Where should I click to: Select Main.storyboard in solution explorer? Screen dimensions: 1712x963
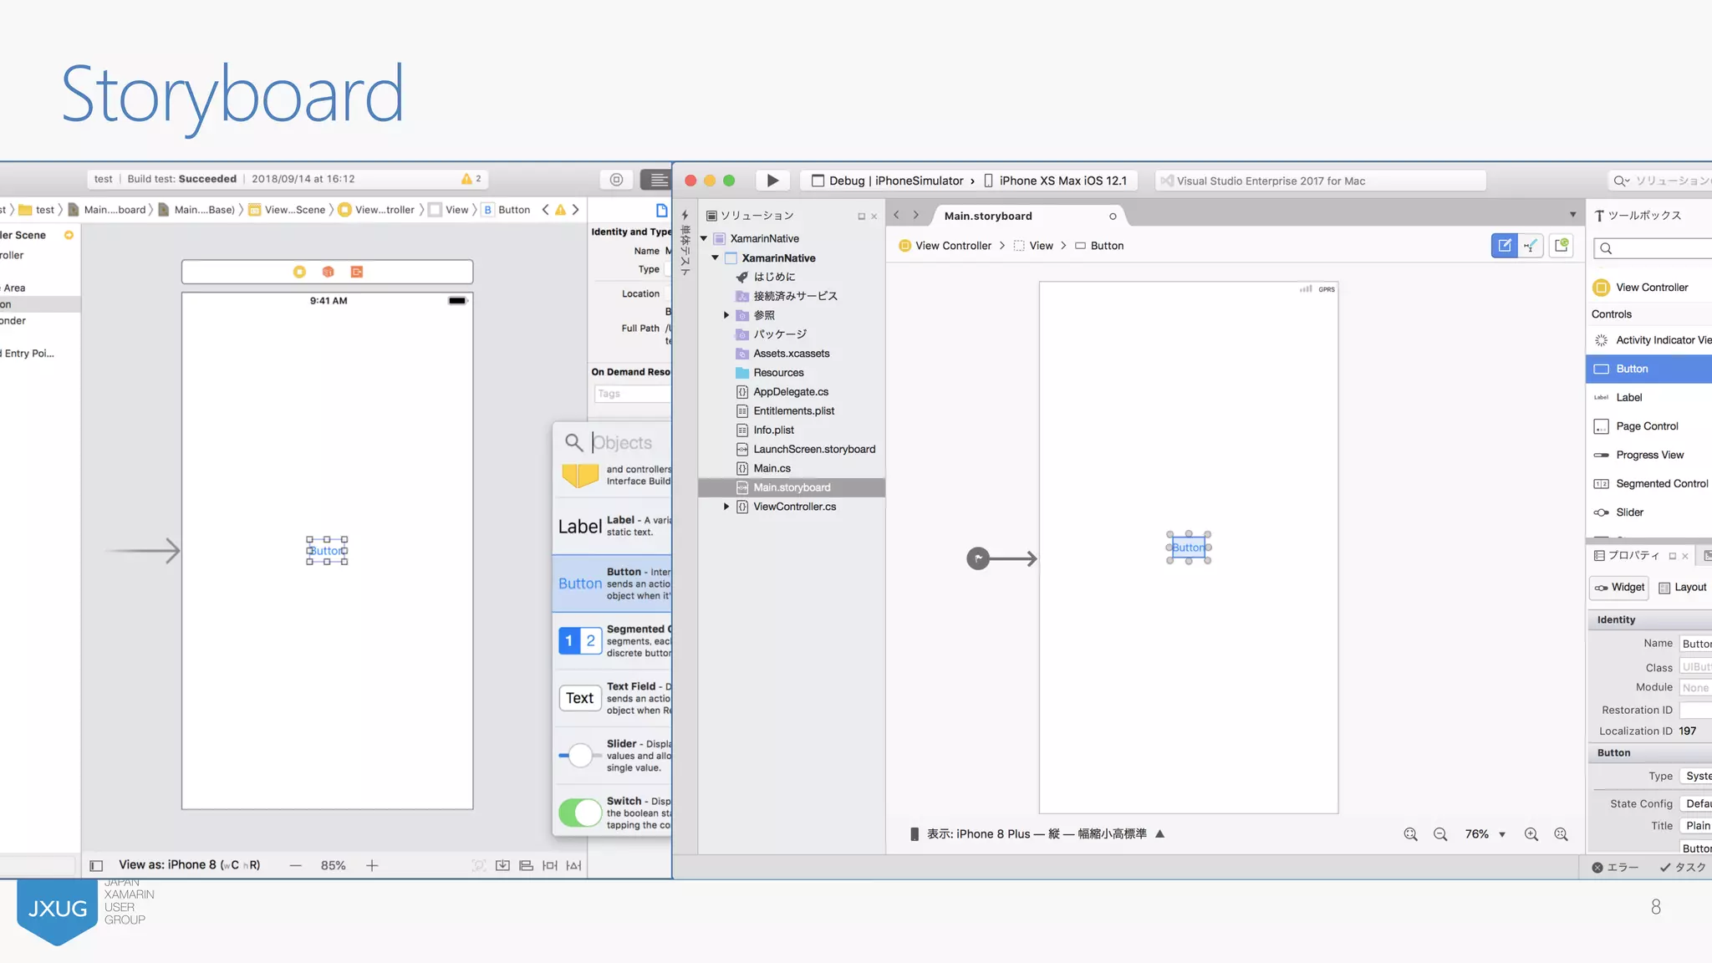tap(792, 487)
